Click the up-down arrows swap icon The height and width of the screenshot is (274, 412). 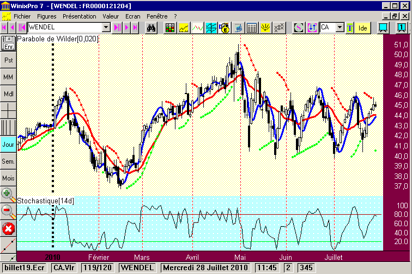tap(312, 28)
